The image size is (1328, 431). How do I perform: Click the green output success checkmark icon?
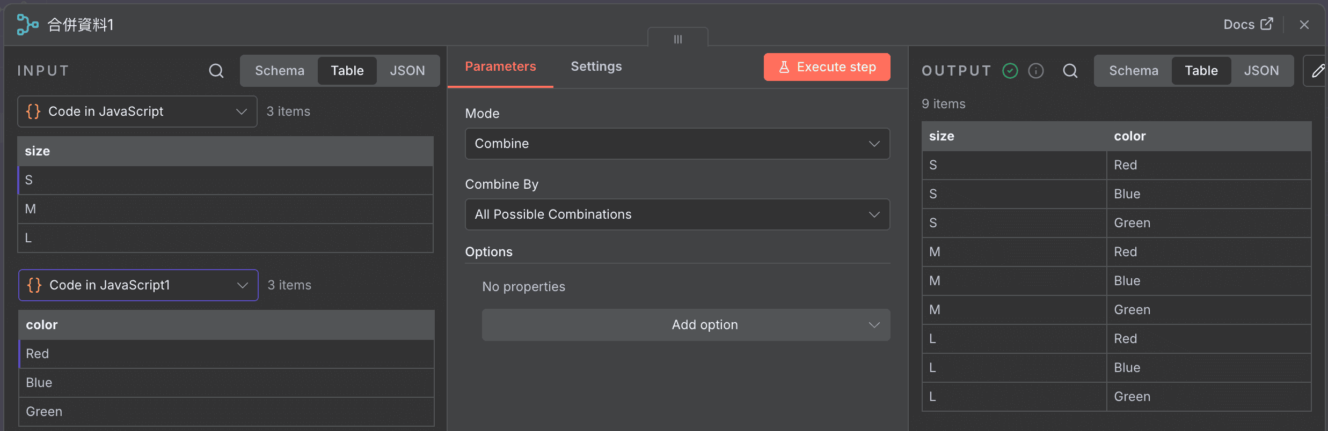pyautogui.click(x=1010, y=71)
